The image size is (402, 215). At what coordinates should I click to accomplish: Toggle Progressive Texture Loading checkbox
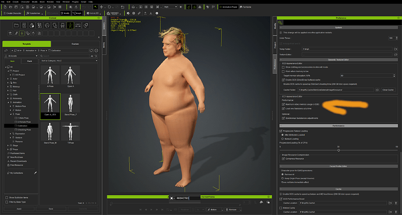pos(281,131)
